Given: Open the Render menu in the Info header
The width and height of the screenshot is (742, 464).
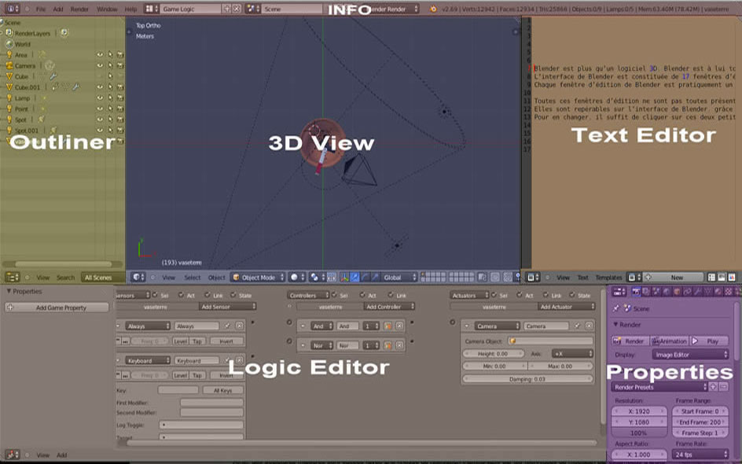Looking at the screenshot, I should (79, 9).
